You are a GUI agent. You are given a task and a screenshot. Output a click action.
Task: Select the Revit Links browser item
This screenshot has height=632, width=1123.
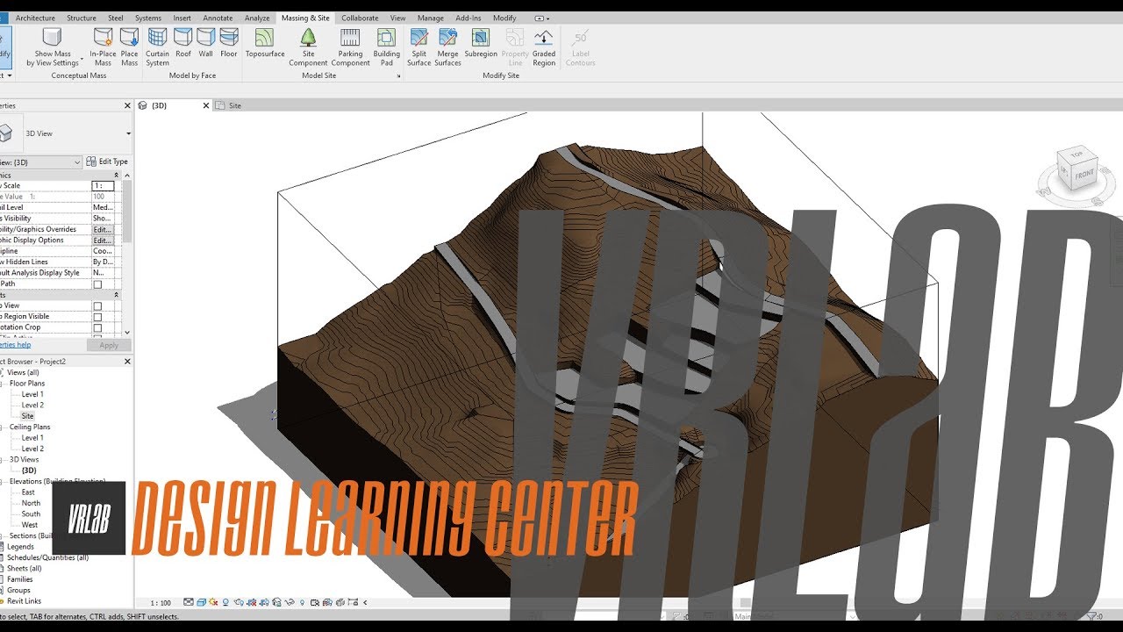(x=24, y=601)
